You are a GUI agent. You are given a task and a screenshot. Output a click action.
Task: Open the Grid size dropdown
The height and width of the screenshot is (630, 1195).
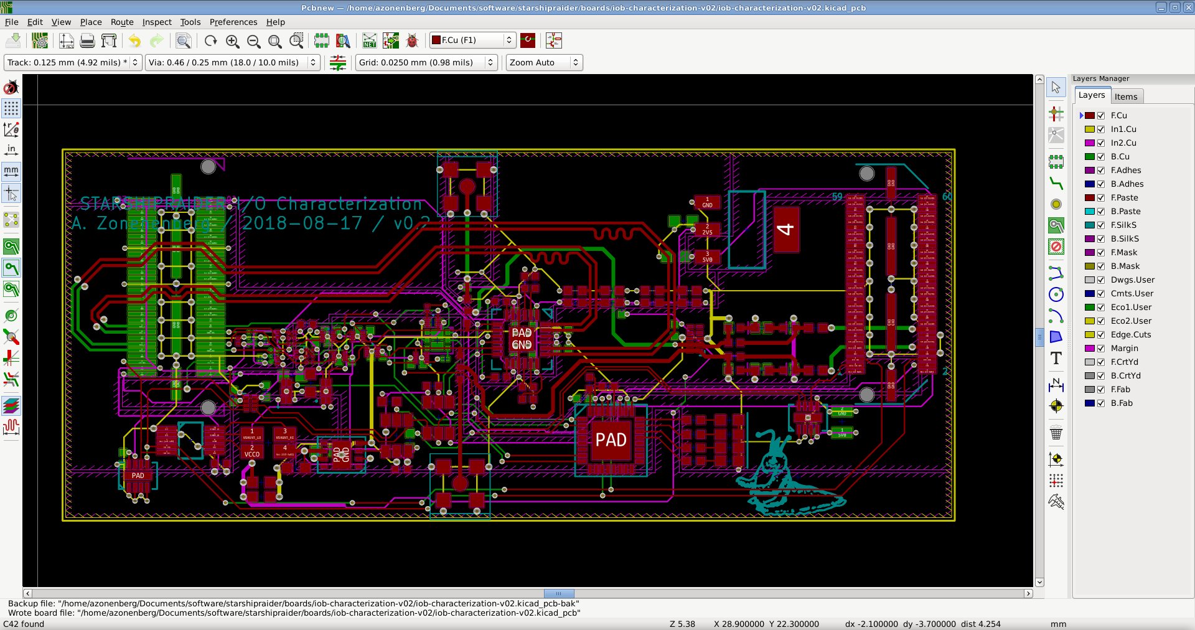tap(426, 62)
